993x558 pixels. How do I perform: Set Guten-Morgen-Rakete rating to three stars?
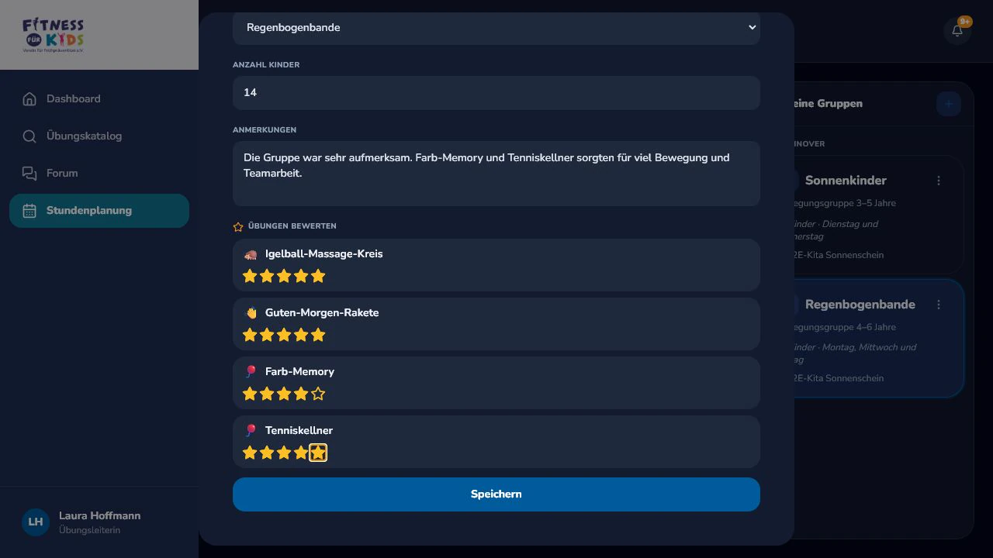(x=284, y=335)
